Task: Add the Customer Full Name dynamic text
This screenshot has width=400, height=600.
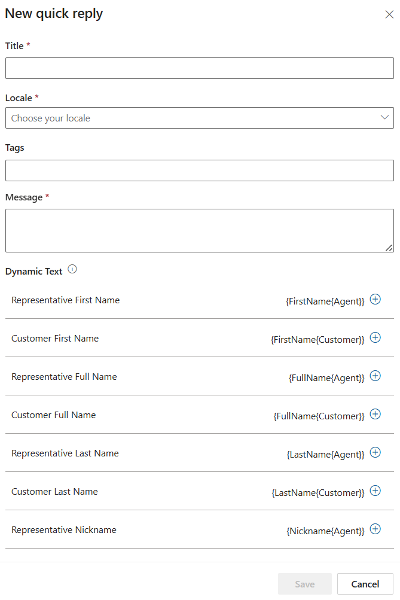Action: [375, 414]
